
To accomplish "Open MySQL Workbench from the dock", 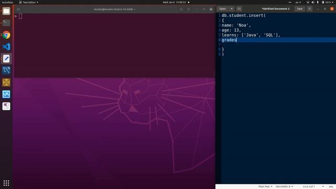I will (6, 70).
